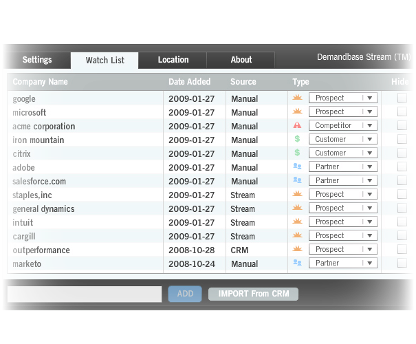This screenshot has height=344, width=416.
Task: Open the Prospect dropdown for outperformance
Action: (x=343, y=250)
